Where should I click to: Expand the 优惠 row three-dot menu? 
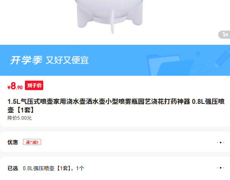(x=221, y=143)
